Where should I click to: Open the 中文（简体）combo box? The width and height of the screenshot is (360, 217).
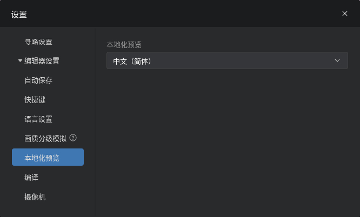[x=227, y=60]
